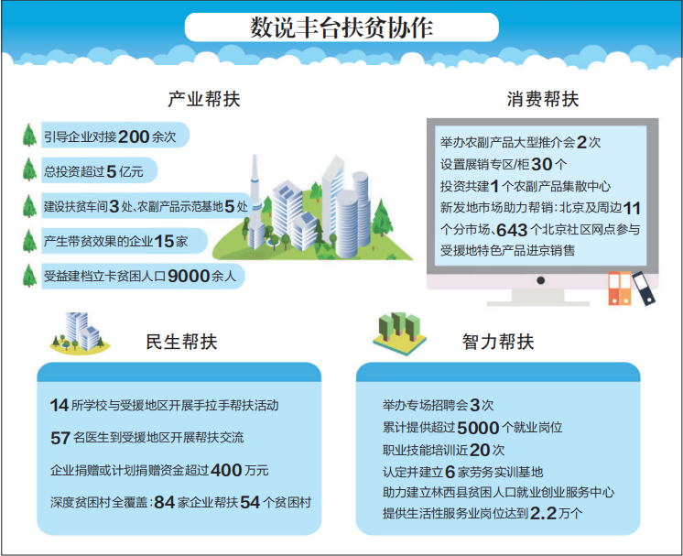The height and width of the screenshot is (556, 683).
Task: Click the city skyline buildings illustration
Action: pyautogui.click(x=312, y=208)
